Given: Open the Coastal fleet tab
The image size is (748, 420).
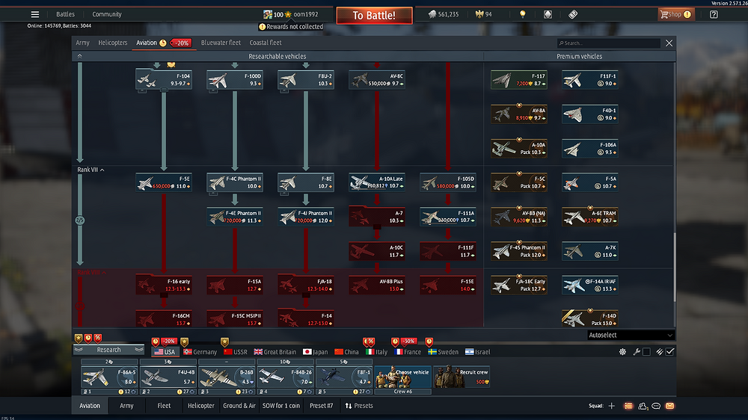Looking at the screenshot, I should (266, 43).
